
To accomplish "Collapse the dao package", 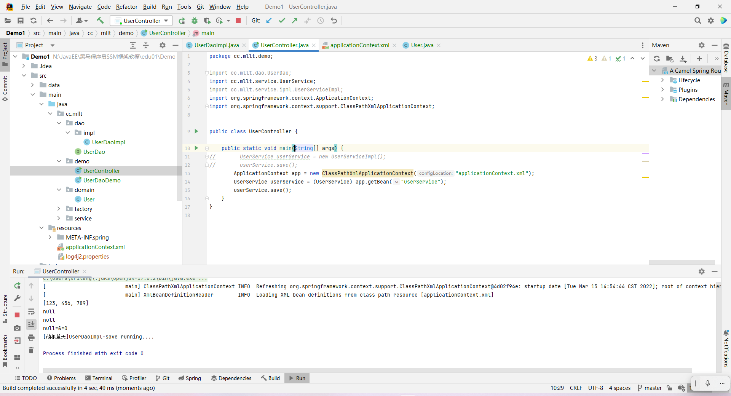I will (59, 123).
